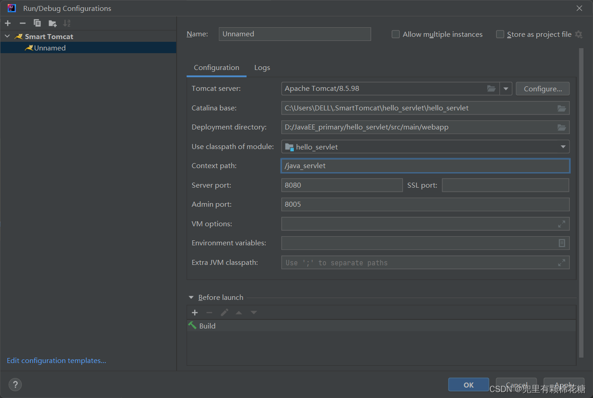Add a Before launch task
The height and width of the screenshot is (398, 593).
(195, 313)
